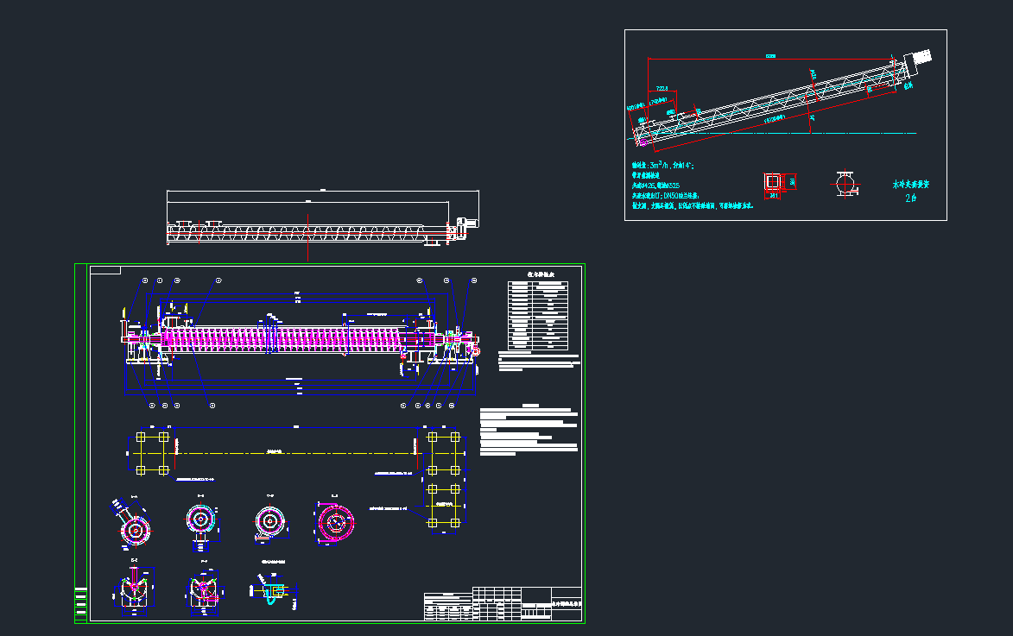
Task: Click the cyan "2台" quantity text
Action: 910,198
